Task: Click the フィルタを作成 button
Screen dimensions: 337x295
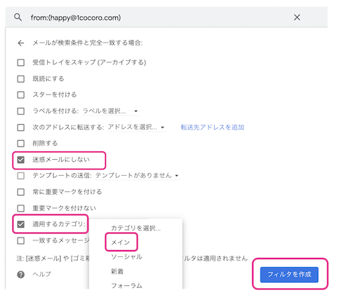Action: point(289,275)
